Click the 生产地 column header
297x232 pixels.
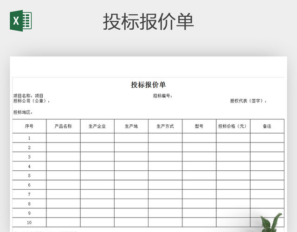pos(131,126)
